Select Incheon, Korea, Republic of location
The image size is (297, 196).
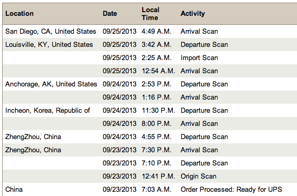click(x=47, y=110)
